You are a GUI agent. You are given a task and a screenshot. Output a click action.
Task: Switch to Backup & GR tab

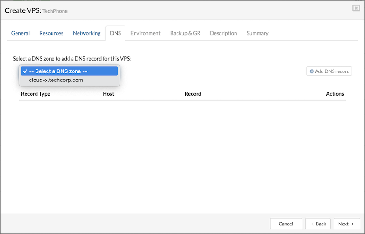[185, 33]
